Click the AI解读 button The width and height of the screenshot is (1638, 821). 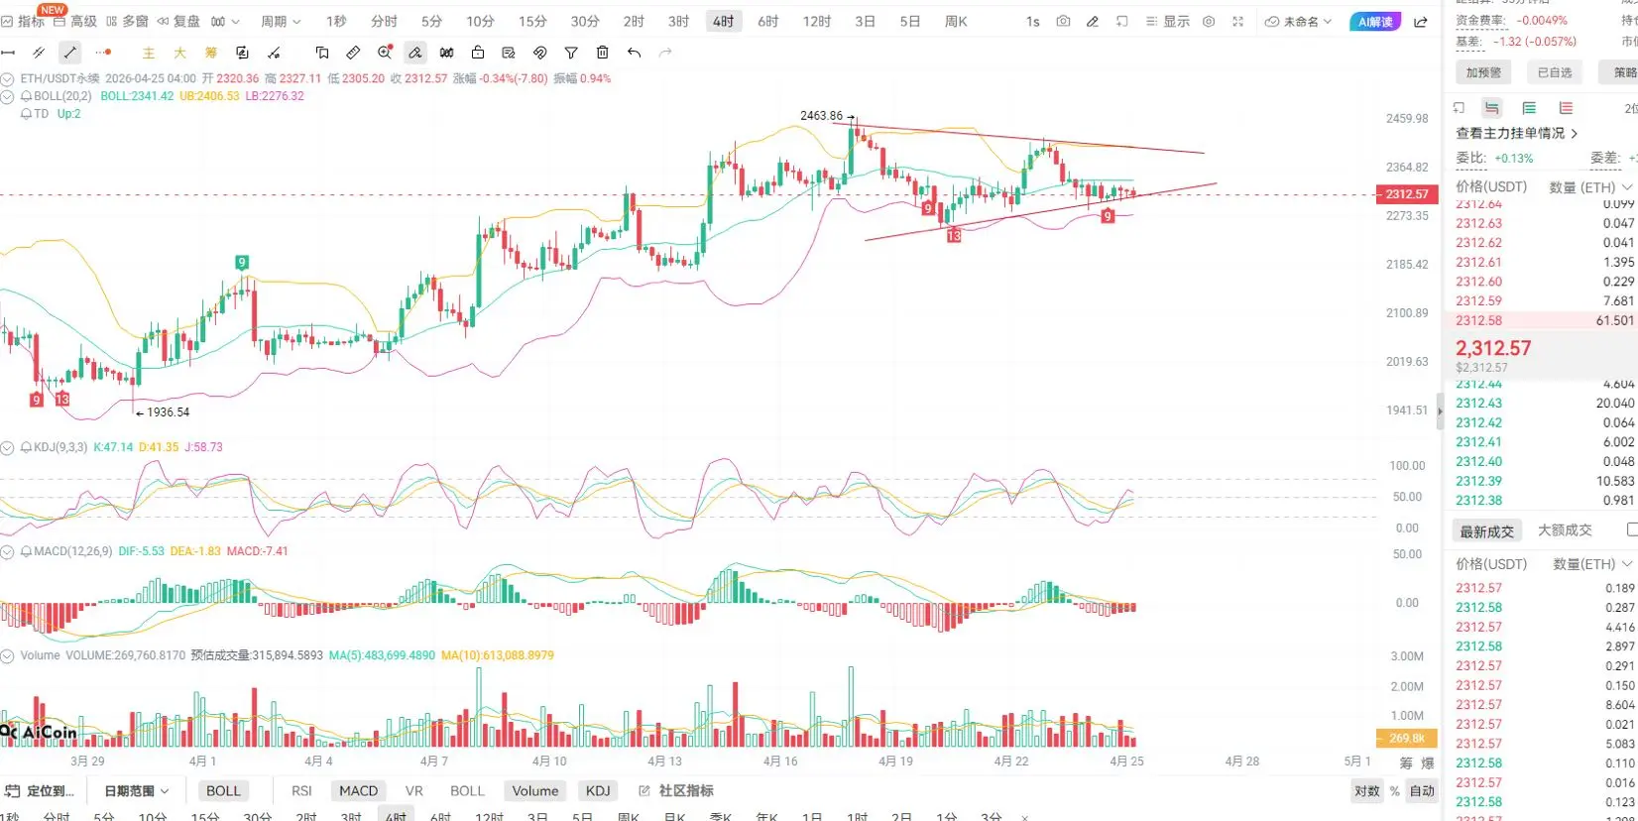pyautogui.click(x=1375, y=21)
